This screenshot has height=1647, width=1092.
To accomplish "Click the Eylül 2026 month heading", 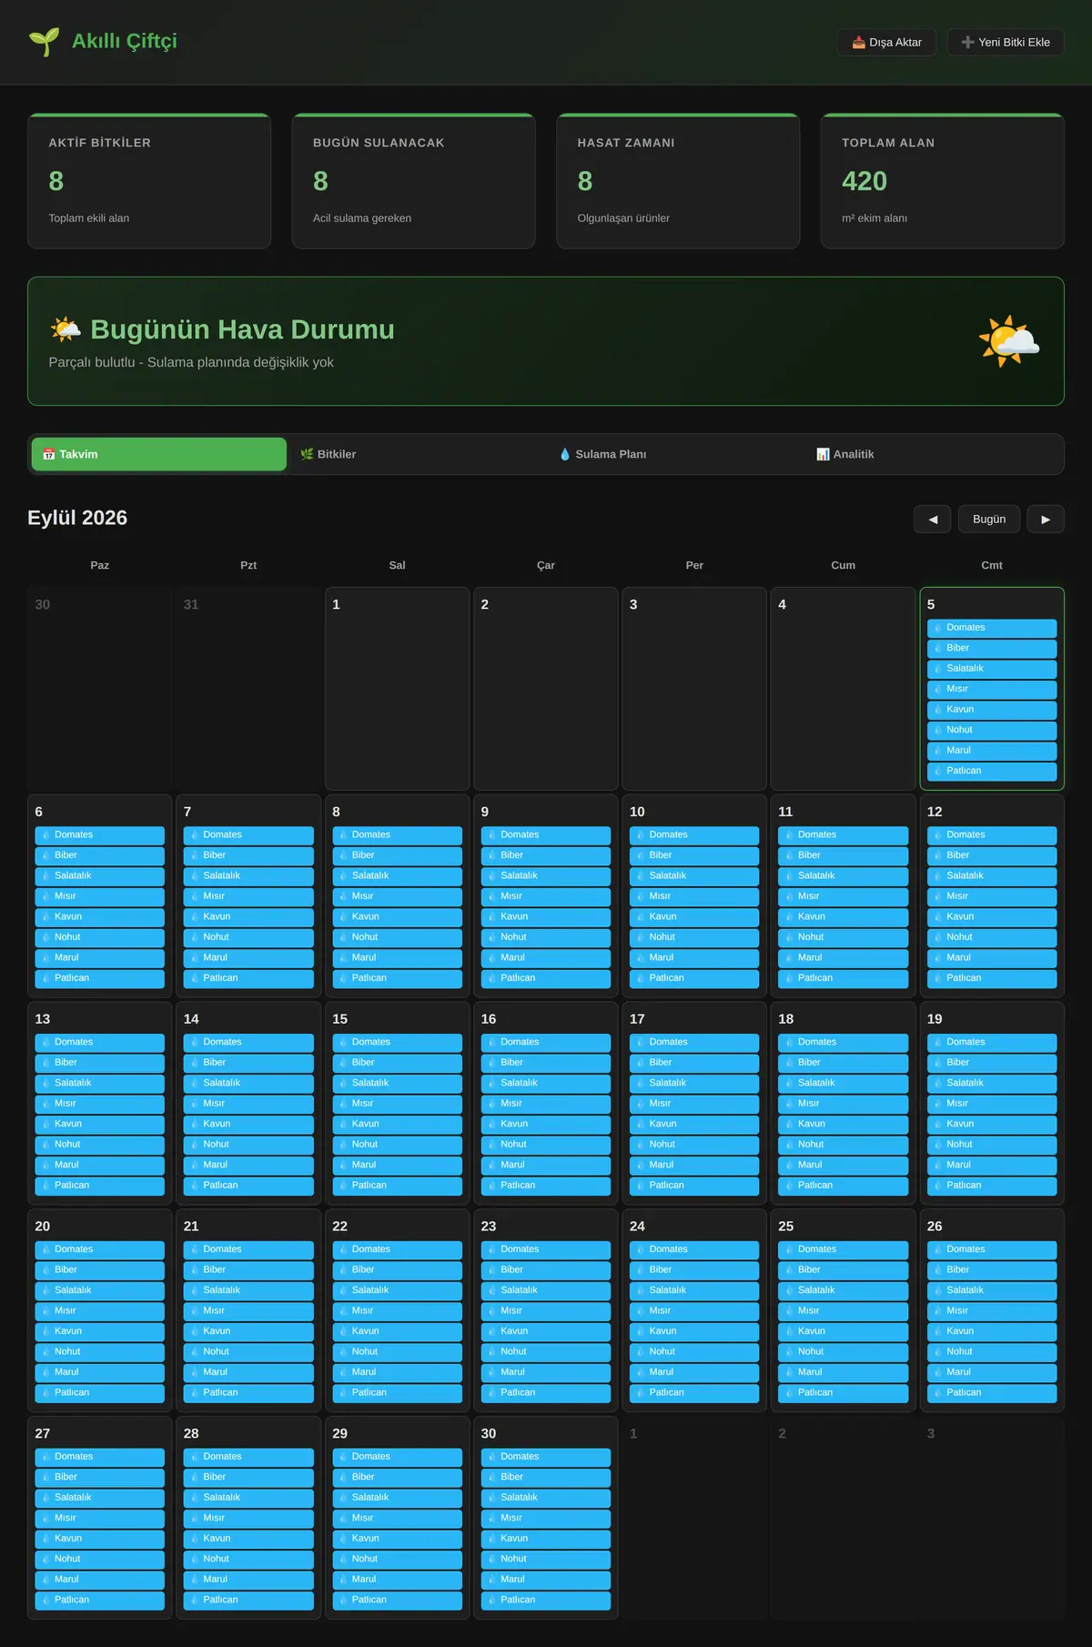I will click(77, 518).
